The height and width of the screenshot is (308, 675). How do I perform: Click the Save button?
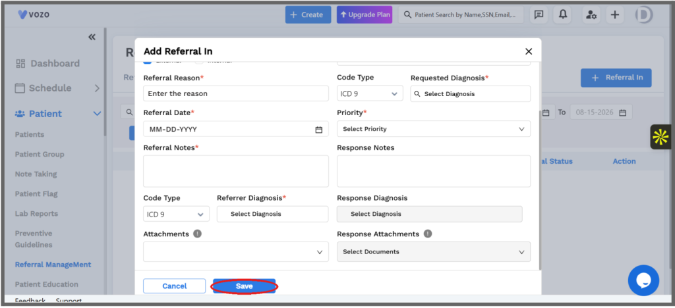[x=244, y=286]
